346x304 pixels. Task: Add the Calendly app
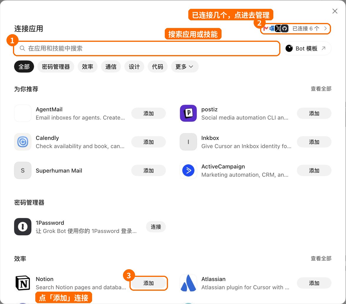[x=149, y=142]
